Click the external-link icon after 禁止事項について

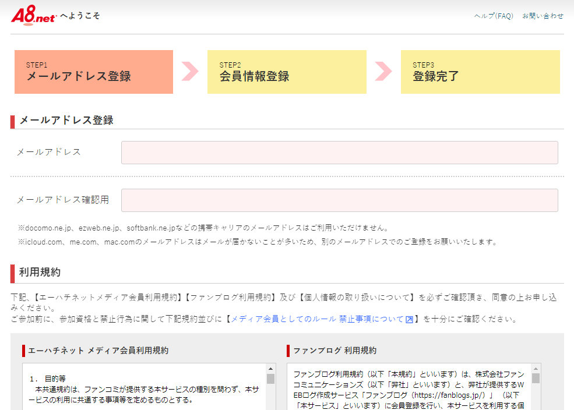[410, 320]
